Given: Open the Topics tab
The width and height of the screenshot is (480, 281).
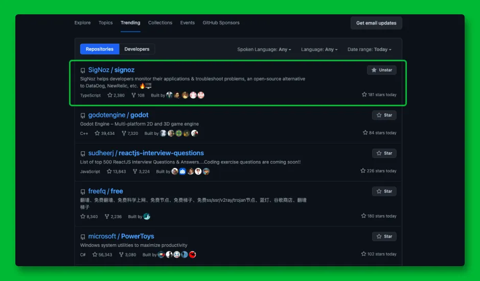Looking at the screenshot, I should pyautogui.click(x=106, y=22).
